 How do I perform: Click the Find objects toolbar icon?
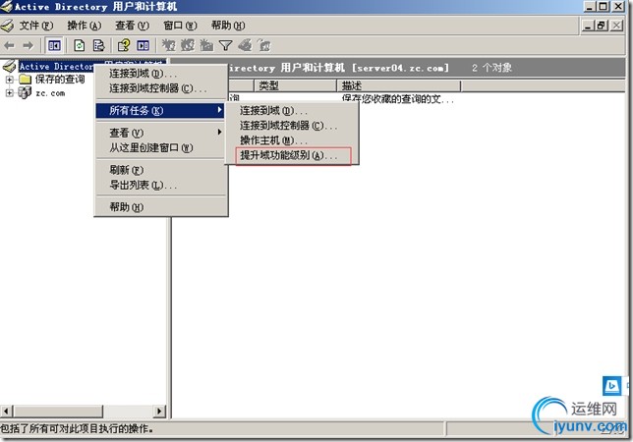pos(245,45)
